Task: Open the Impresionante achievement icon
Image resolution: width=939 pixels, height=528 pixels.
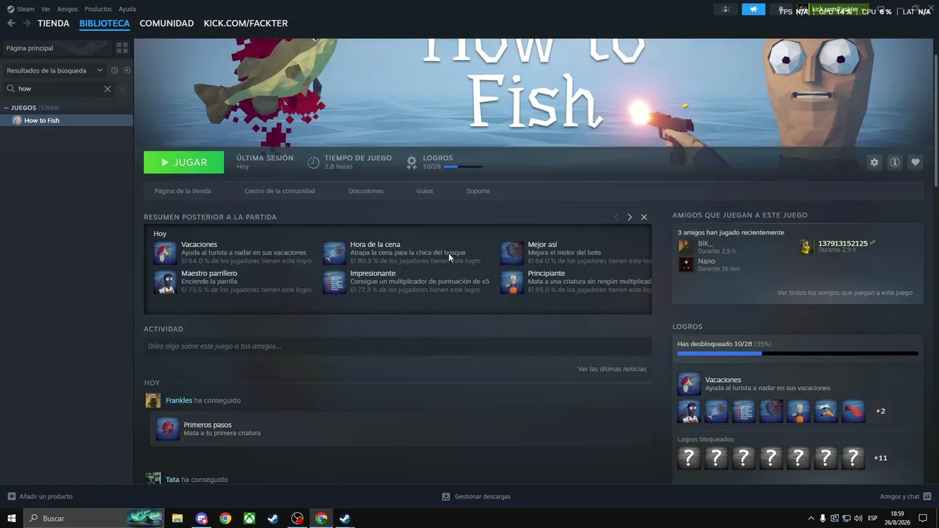Action: point(335,282)
